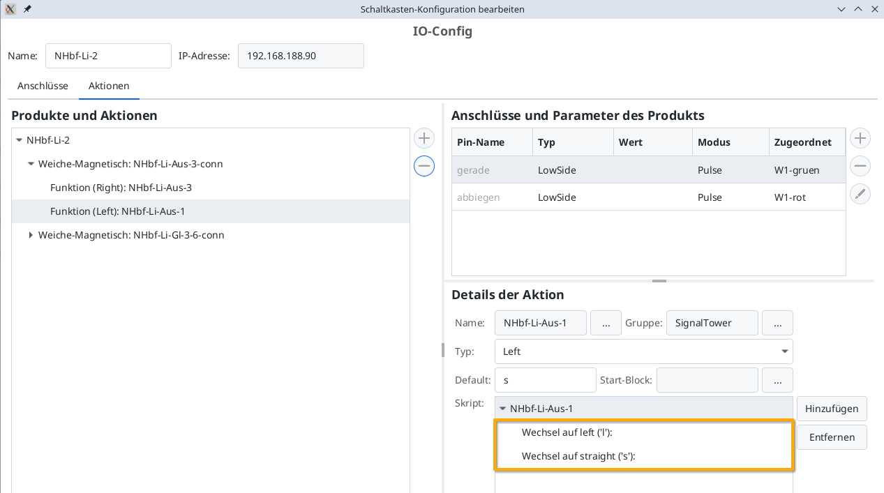Open the X window menu icon

[x=10, y=9]
